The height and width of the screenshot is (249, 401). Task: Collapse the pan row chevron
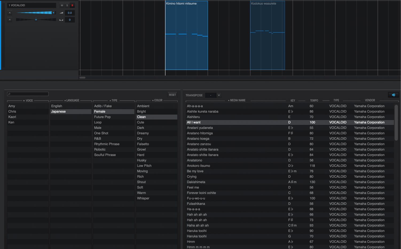pos(10,20)
